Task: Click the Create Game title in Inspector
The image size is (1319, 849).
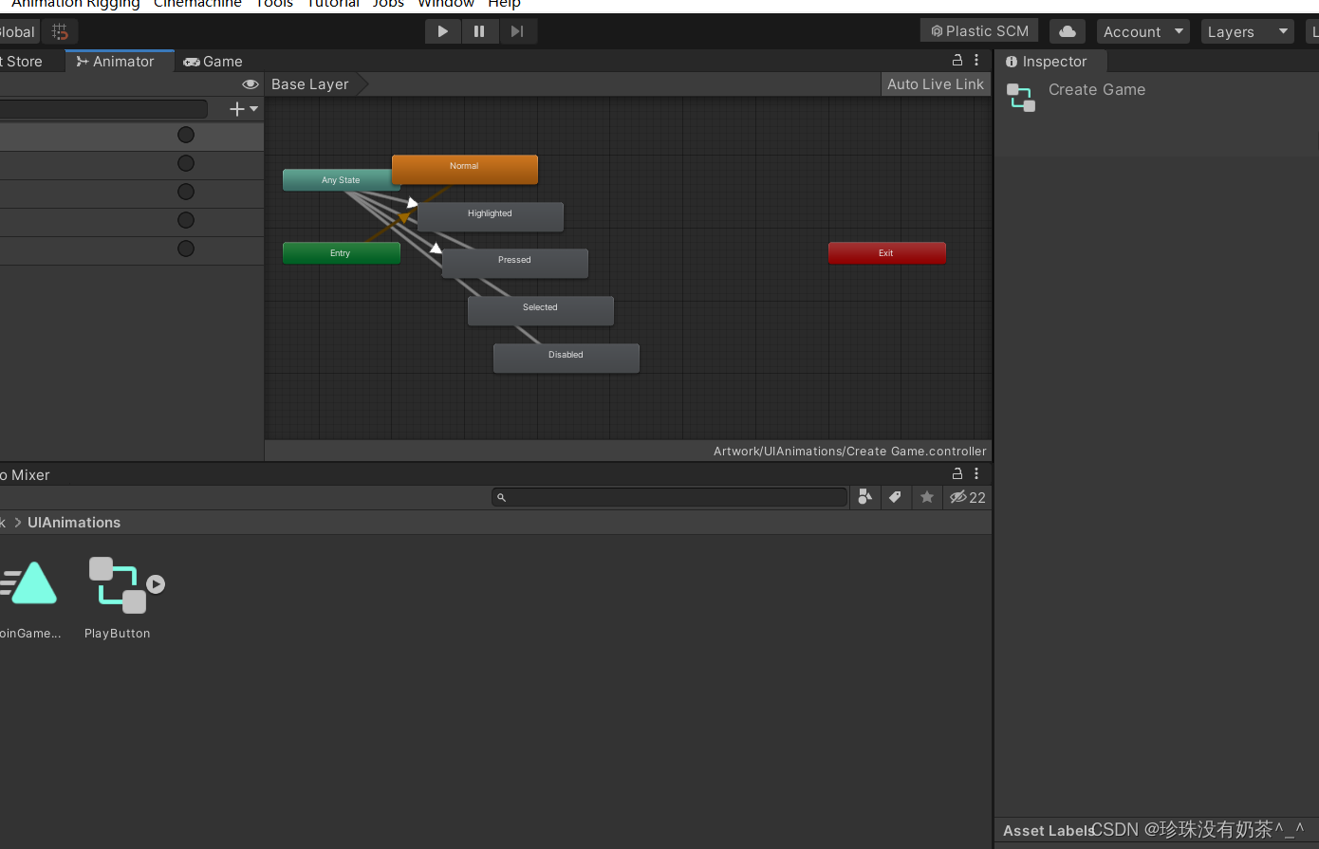Action: pos(1097,90)
